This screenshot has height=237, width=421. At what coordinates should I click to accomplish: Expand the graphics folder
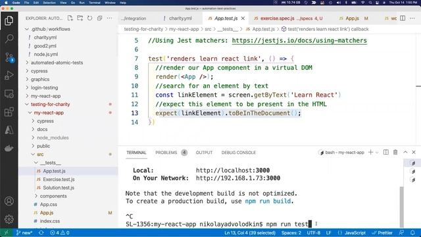point(68,79)
